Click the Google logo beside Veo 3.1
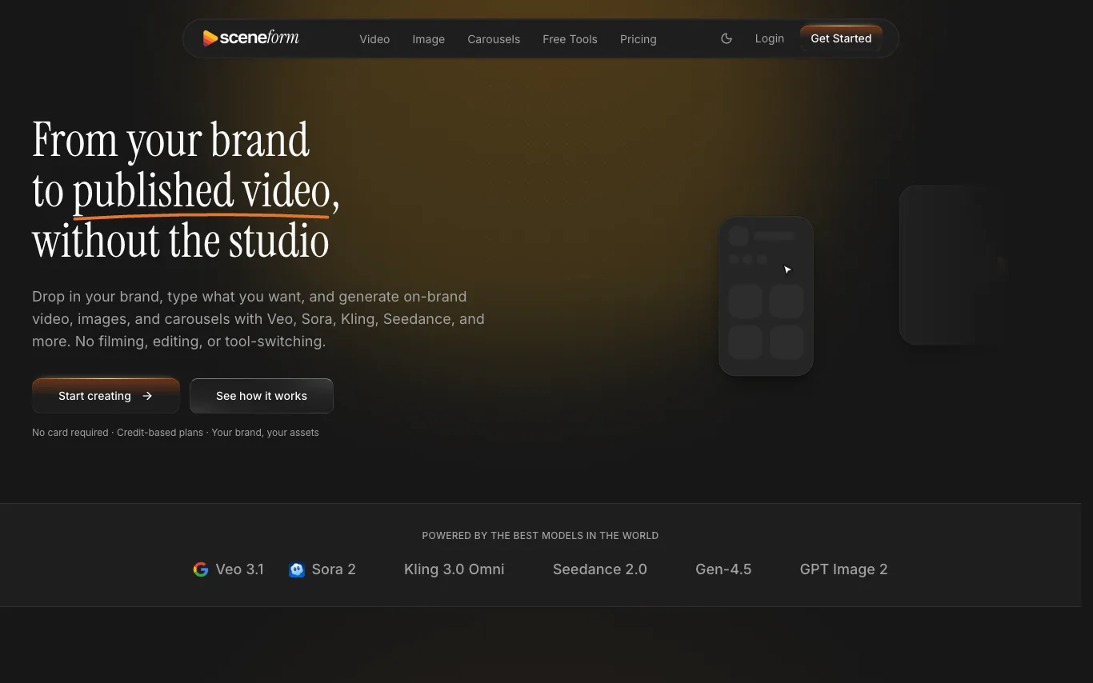 pos(201,569)
